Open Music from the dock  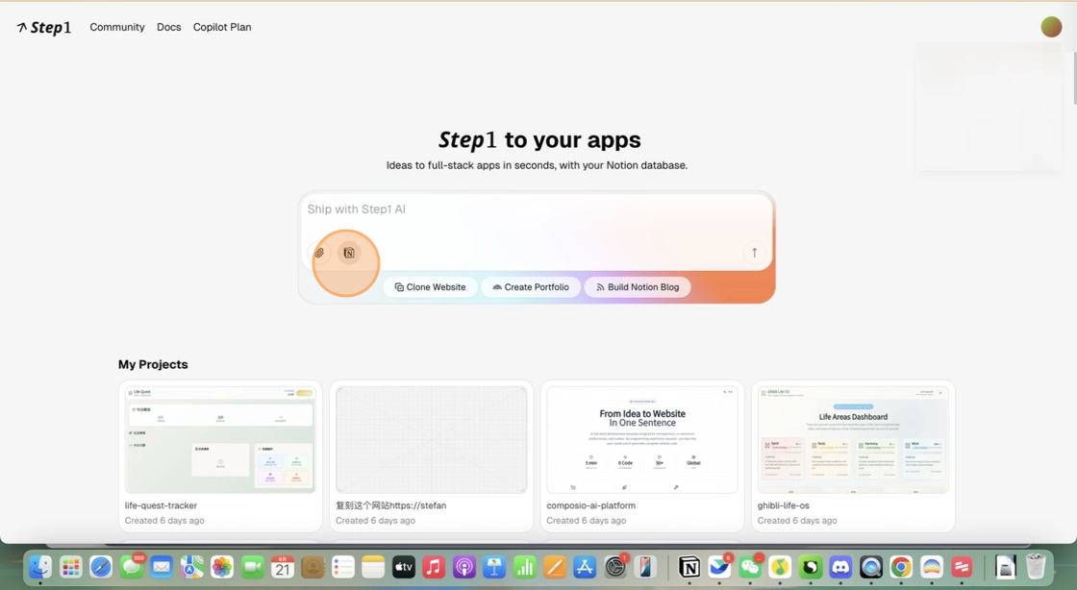coord(434,567)
